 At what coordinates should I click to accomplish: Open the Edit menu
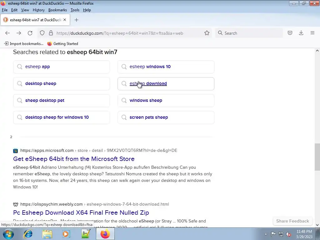14,10
